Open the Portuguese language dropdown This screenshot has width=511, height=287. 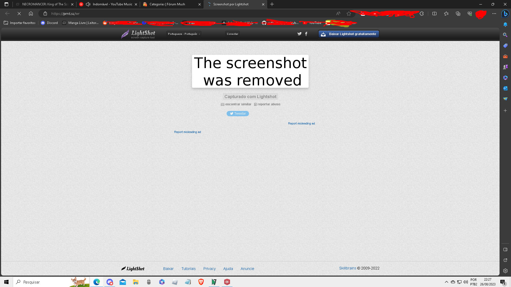point(184,34)
